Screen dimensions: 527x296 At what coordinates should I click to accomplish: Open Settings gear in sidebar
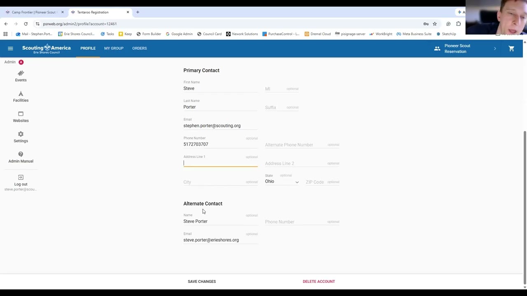[x=21, y=134]
